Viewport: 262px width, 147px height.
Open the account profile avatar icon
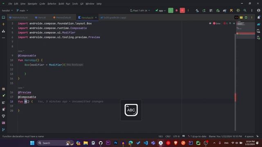(x=259, y=11)
